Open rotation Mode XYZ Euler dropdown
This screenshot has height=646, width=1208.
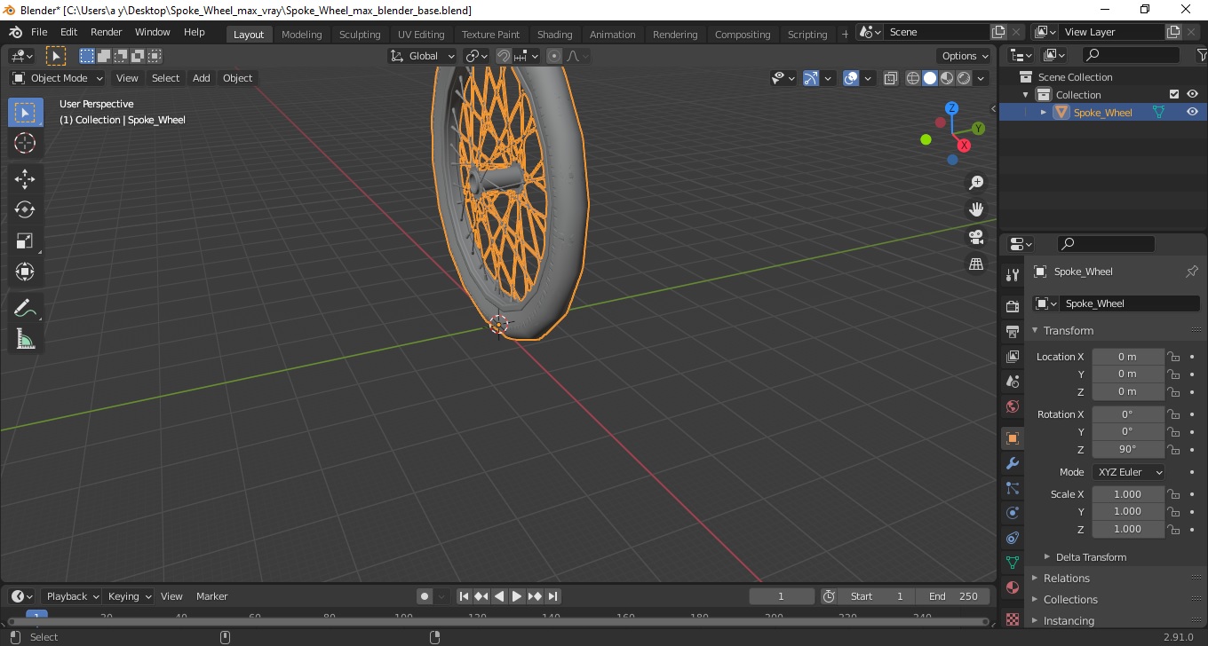(1128, 472)
